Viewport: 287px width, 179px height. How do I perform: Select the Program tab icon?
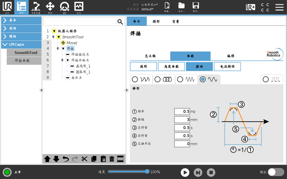22,7
